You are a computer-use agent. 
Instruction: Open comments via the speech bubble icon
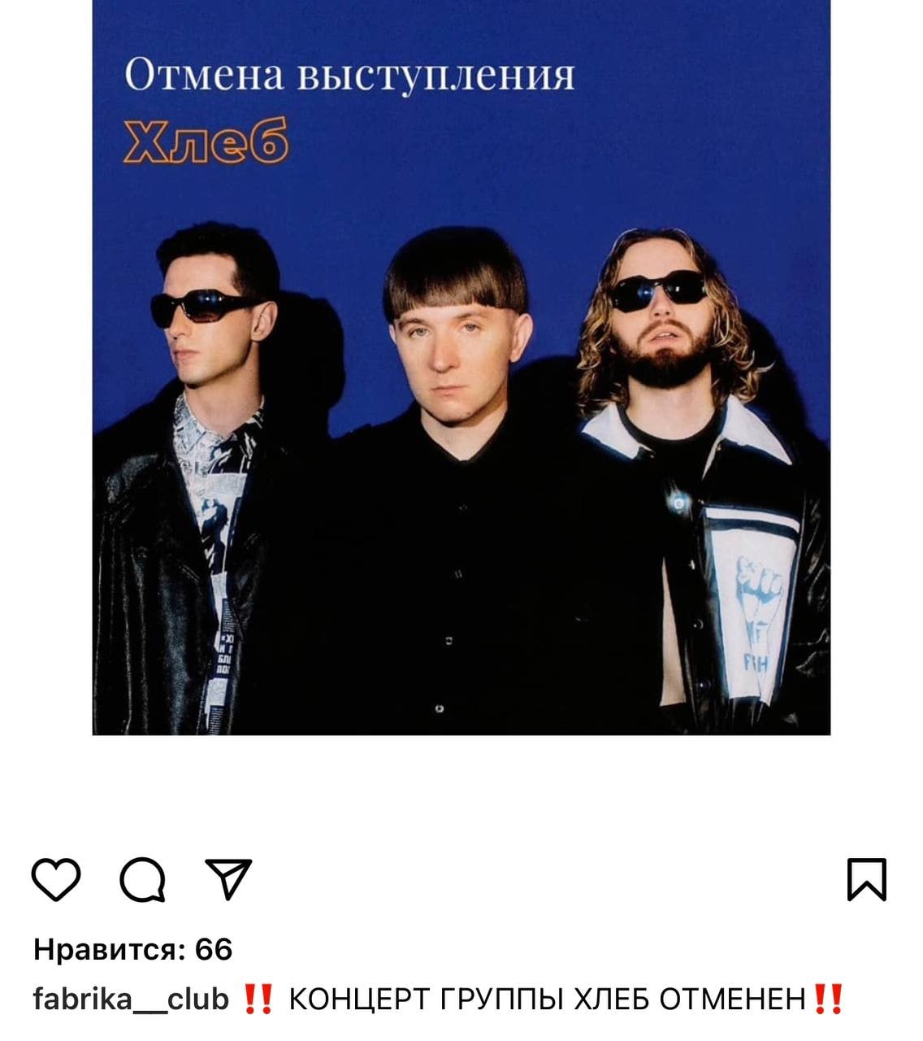(x=143, y=880)
